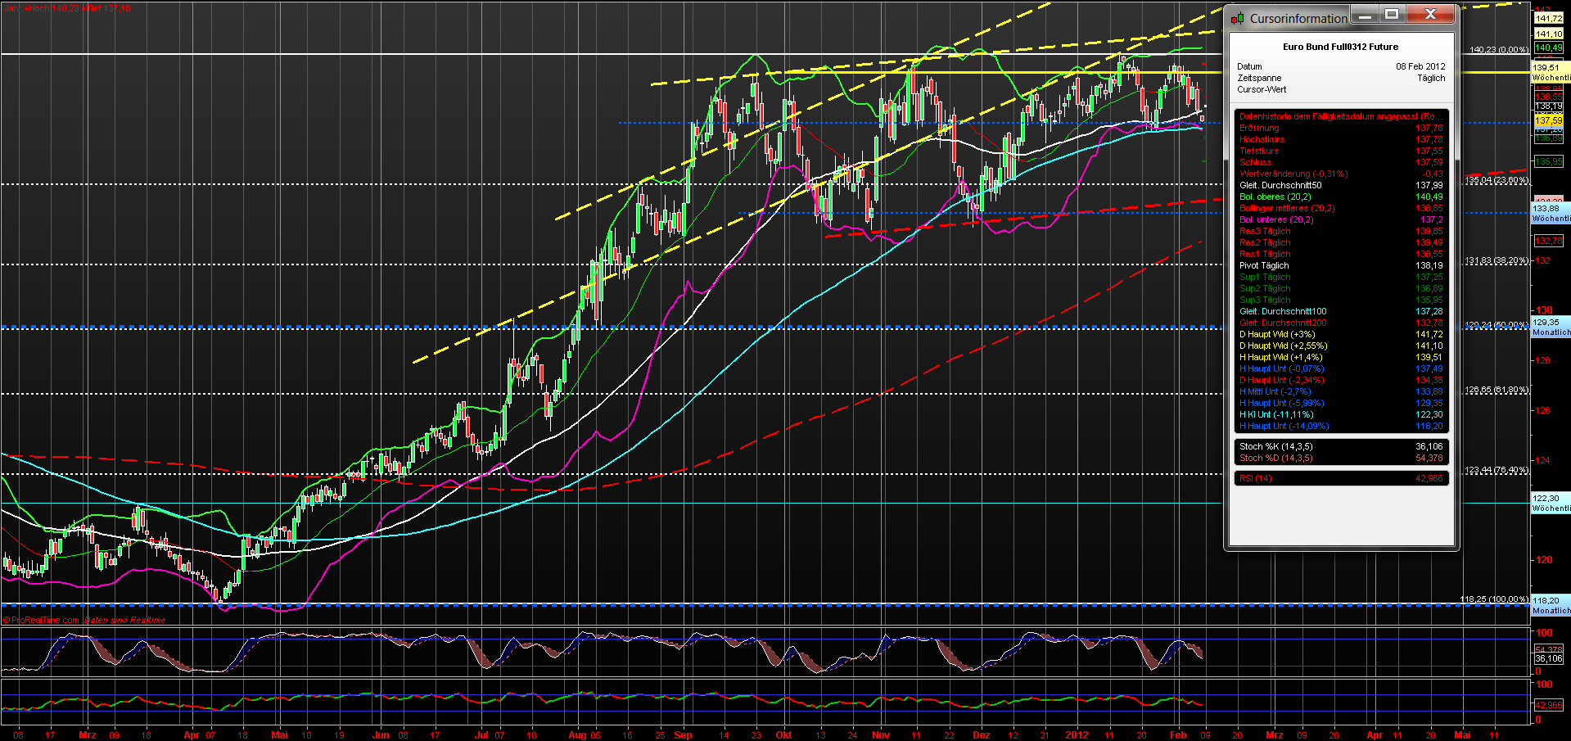The image size is (1571, 741).
Task: Click the 139,51 Wöchentlich price axis tag
Action: coord(1551,73)
